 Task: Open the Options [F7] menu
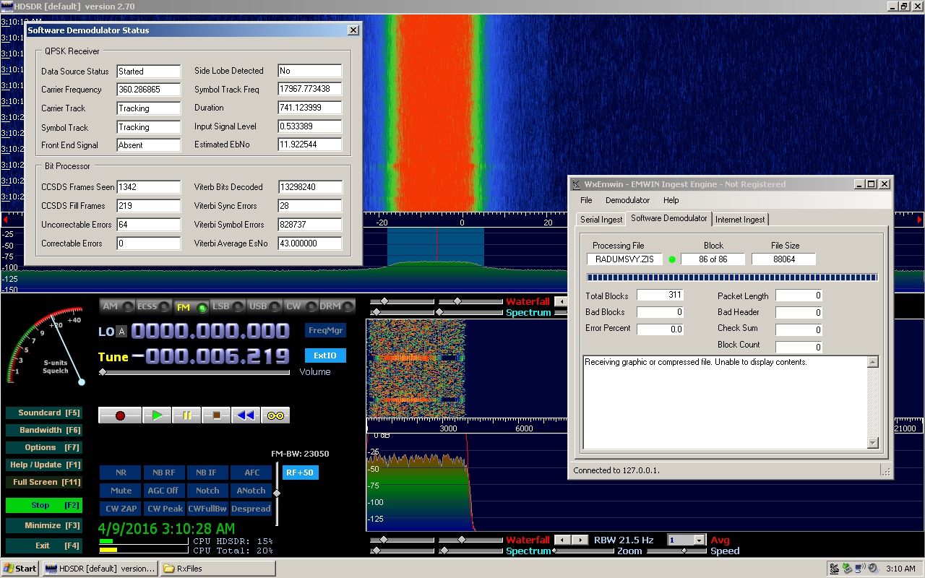pyautogui.click(x=43, y=447)
